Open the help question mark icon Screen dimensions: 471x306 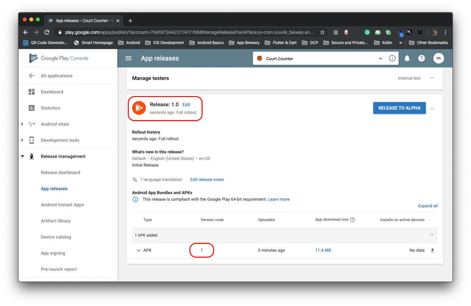click(422, 58)
